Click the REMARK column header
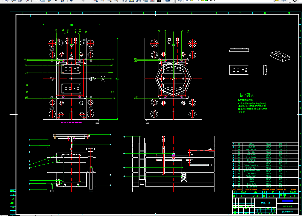 point(293,189)
